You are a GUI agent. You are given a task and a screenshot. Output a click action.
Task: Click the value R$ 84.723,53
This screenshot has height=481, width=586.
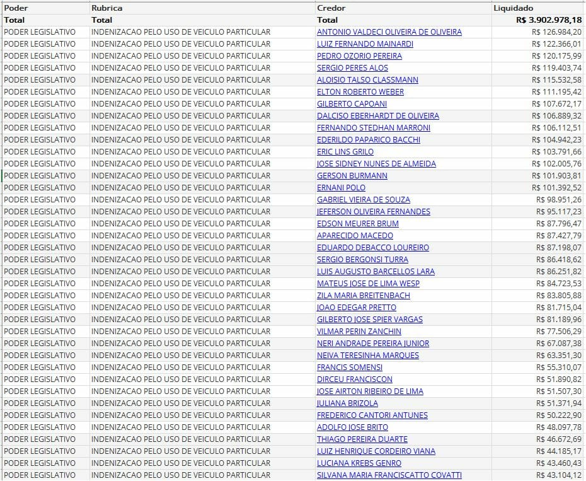[x=559, y=284]
